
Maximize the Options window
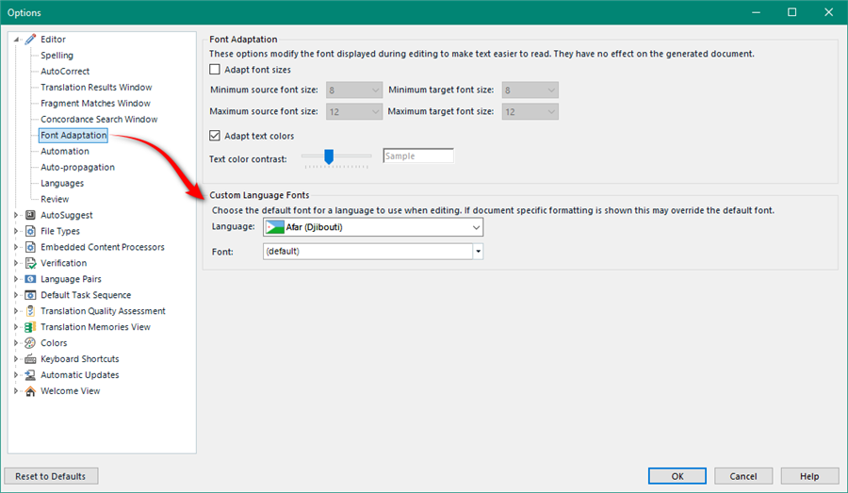[791, 12]
